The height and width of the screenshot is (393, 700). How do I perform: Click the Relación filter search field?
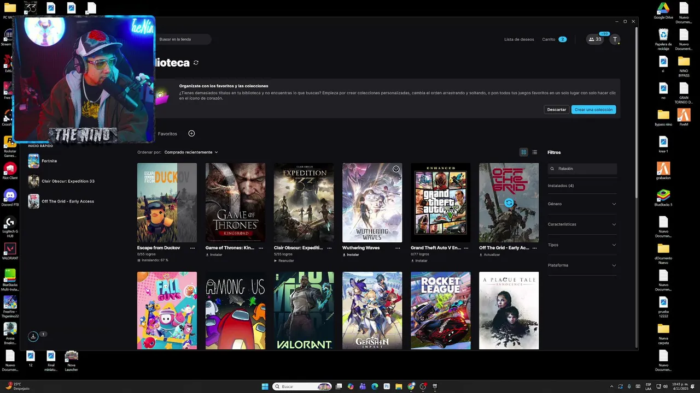tap(582, 169)
